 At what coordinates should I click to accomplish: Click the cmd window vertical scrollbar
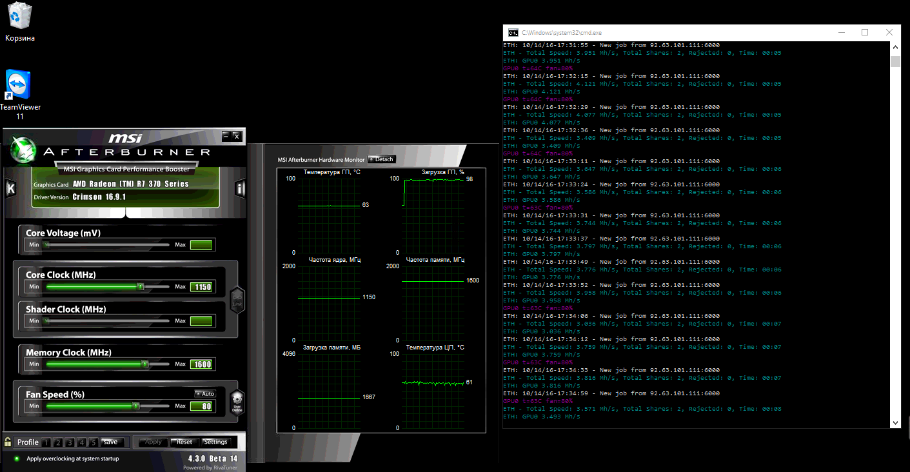895,62
